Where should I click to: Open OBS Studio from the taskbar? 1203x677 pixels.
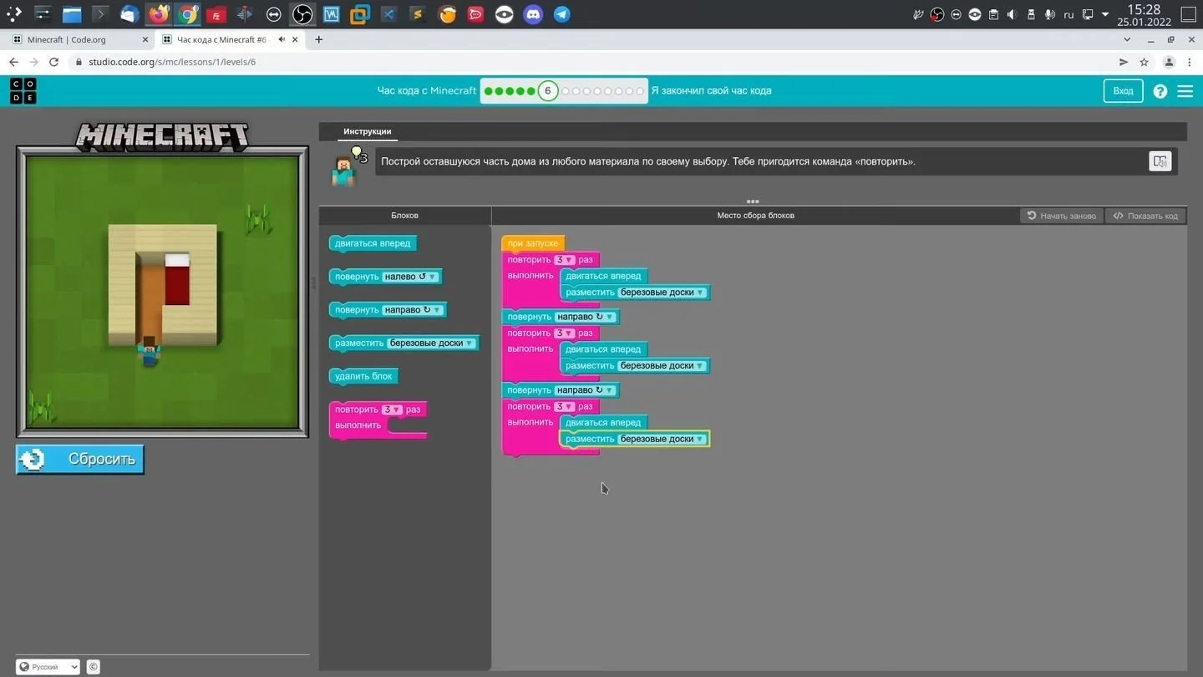click(302, 14)
